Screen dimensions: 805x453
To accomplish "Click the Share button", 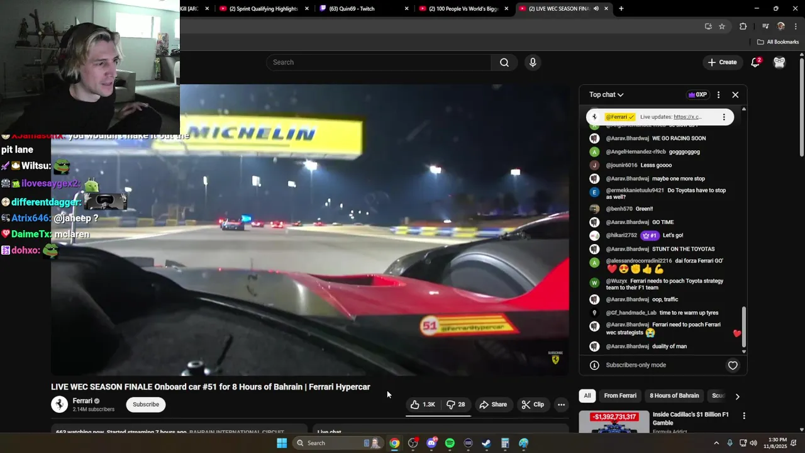I will pos(493,405).
